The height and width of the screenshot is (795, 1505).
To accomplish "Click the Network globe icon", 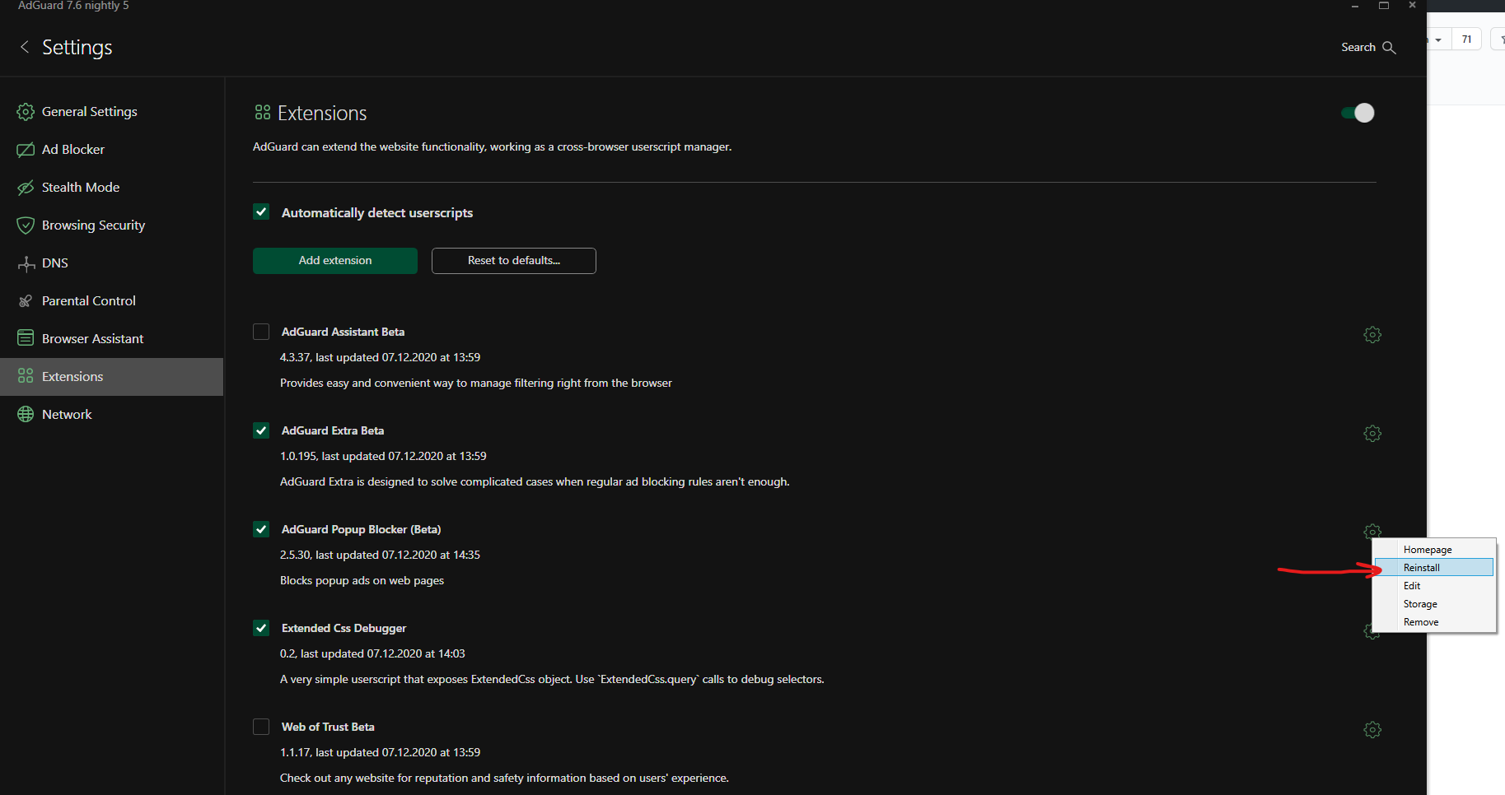I will tap(26, 415).
